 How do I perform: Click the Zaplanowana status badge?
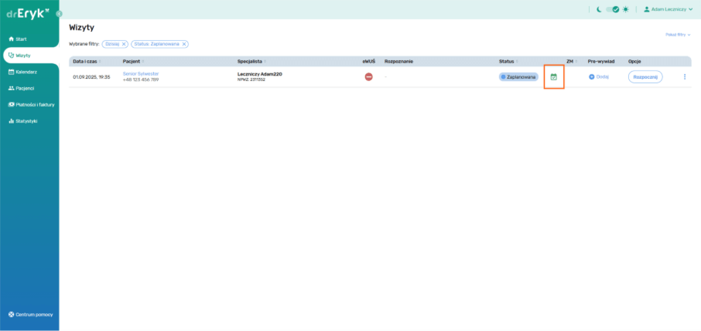click(x=518, y=76)
